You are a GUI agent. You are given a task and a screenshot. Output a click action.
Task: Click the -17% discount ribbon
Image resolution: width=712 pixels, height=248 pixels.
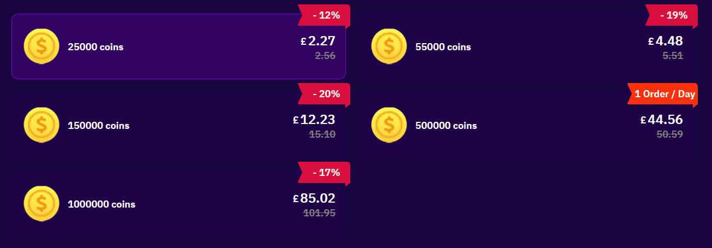coord(324,173)
